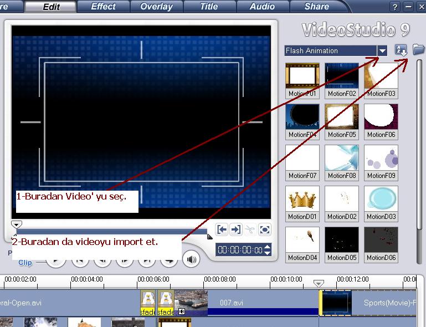Go to the Overlay step tab
The width and height of the screenshot is (426, 327).
click(156, 7)
